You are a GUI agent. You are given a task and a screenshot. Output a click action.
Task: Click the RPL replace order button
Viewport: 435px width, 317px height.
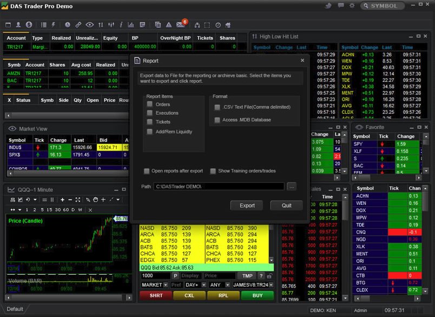click(223, 296)
